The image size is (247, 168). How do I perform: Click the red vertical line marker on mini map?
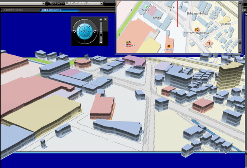coord(178,14)
